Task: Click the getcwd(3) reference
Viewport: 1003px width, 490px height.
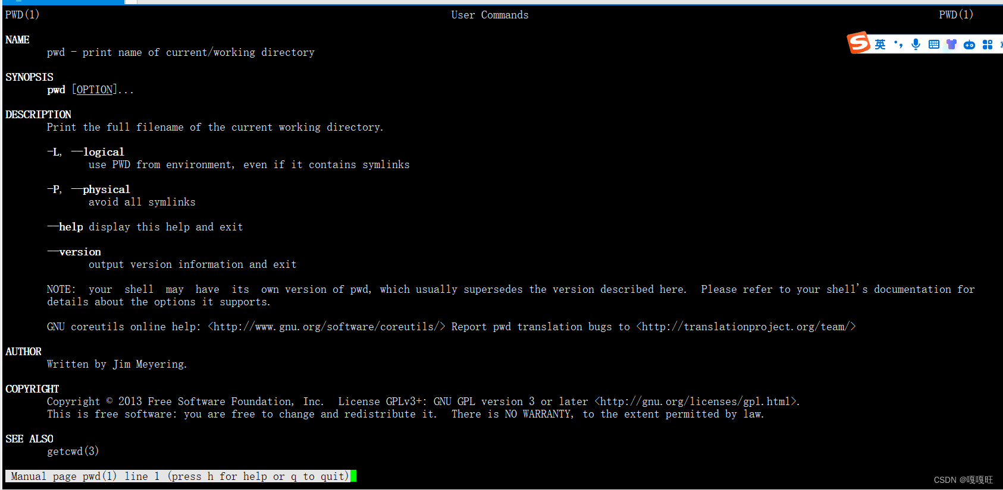Action: [x=73, y=451]
